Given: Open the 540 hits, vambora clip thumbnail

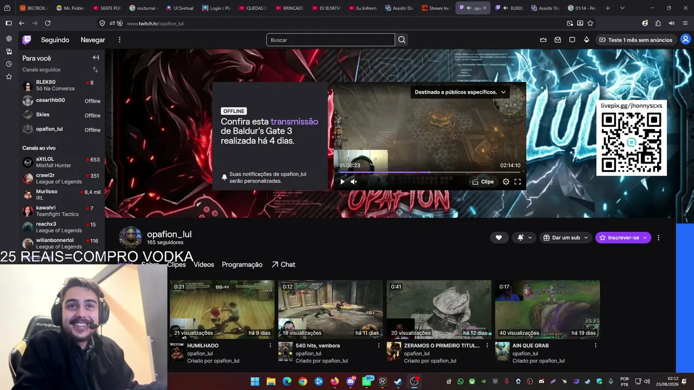Looking at the screenshot, I should click(x=331, y=309).
